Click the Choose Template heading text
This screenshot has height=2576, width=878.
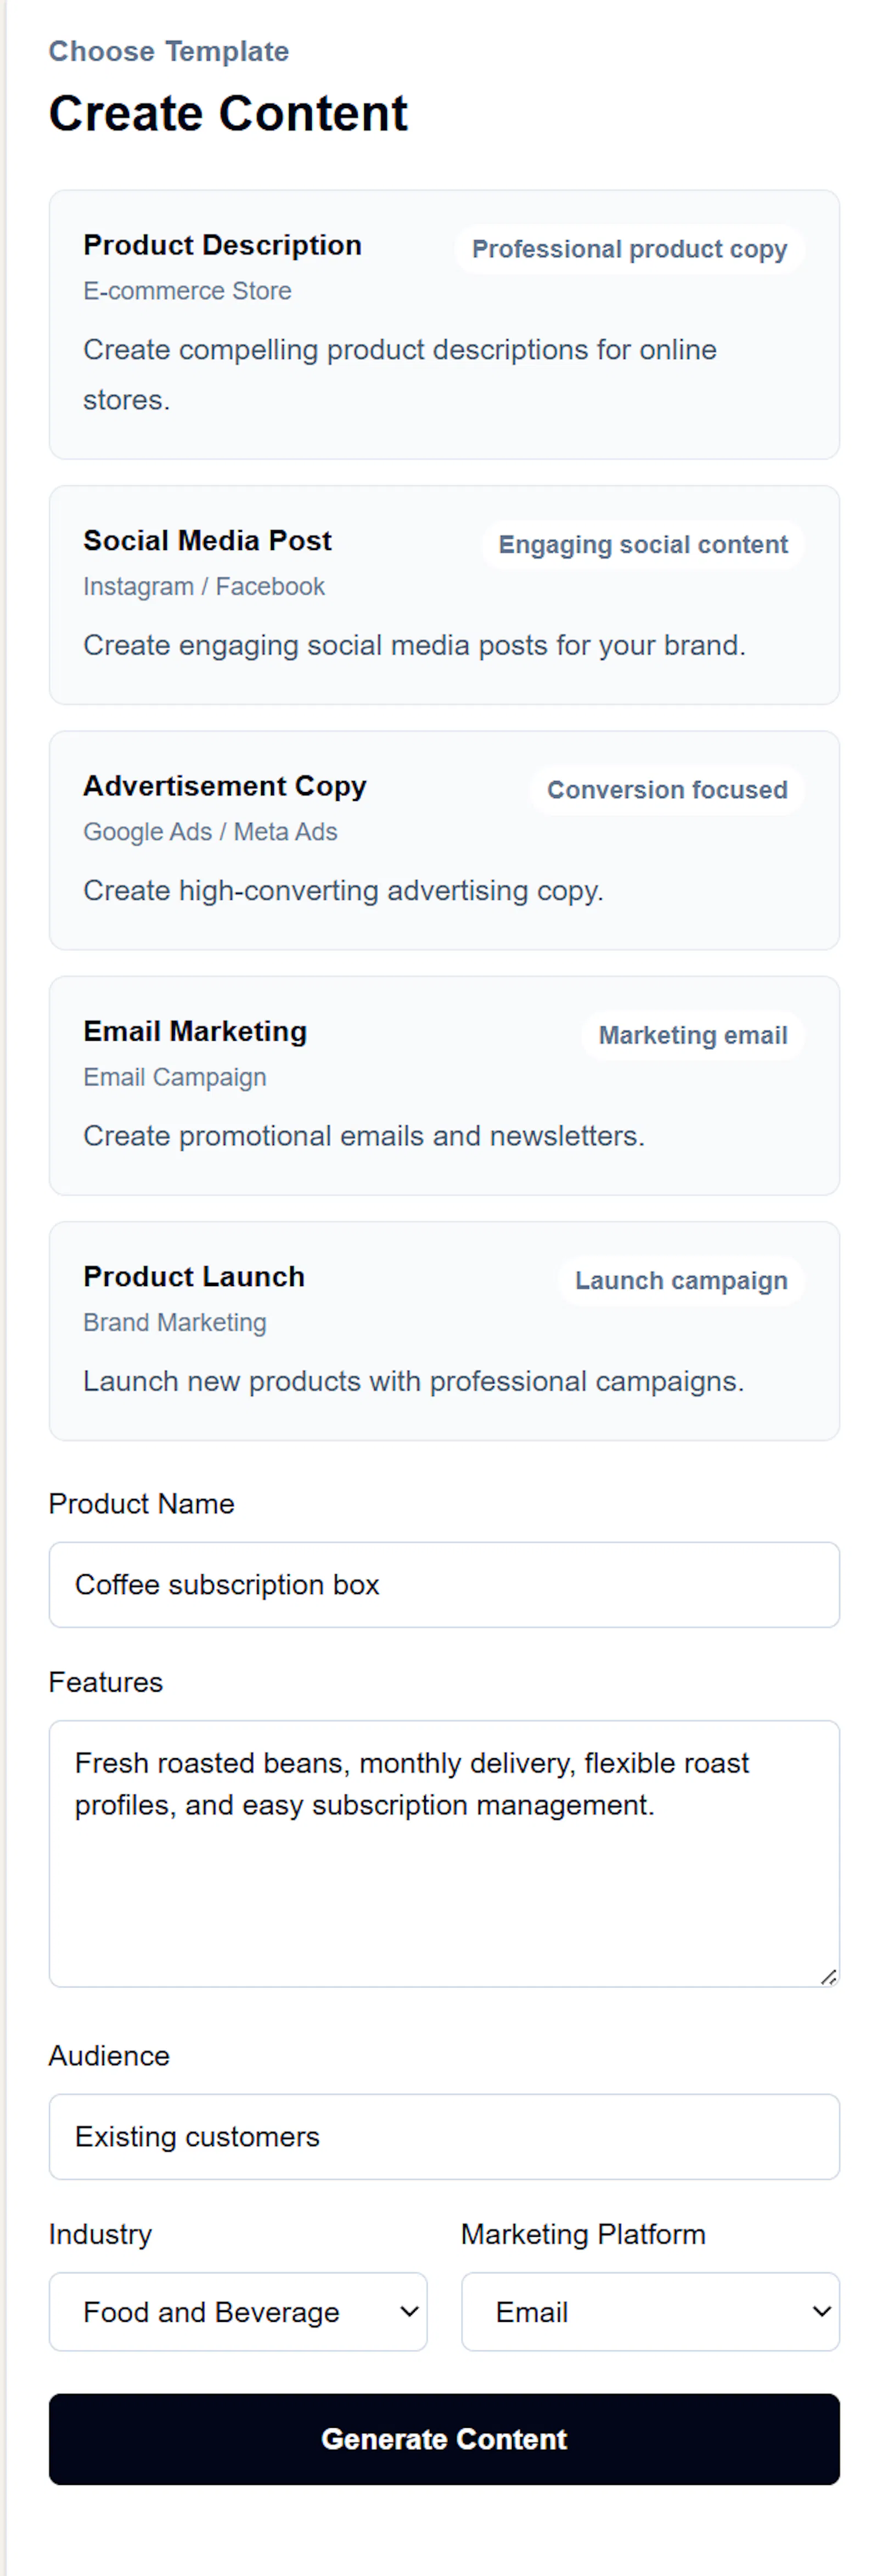(169, 51)
